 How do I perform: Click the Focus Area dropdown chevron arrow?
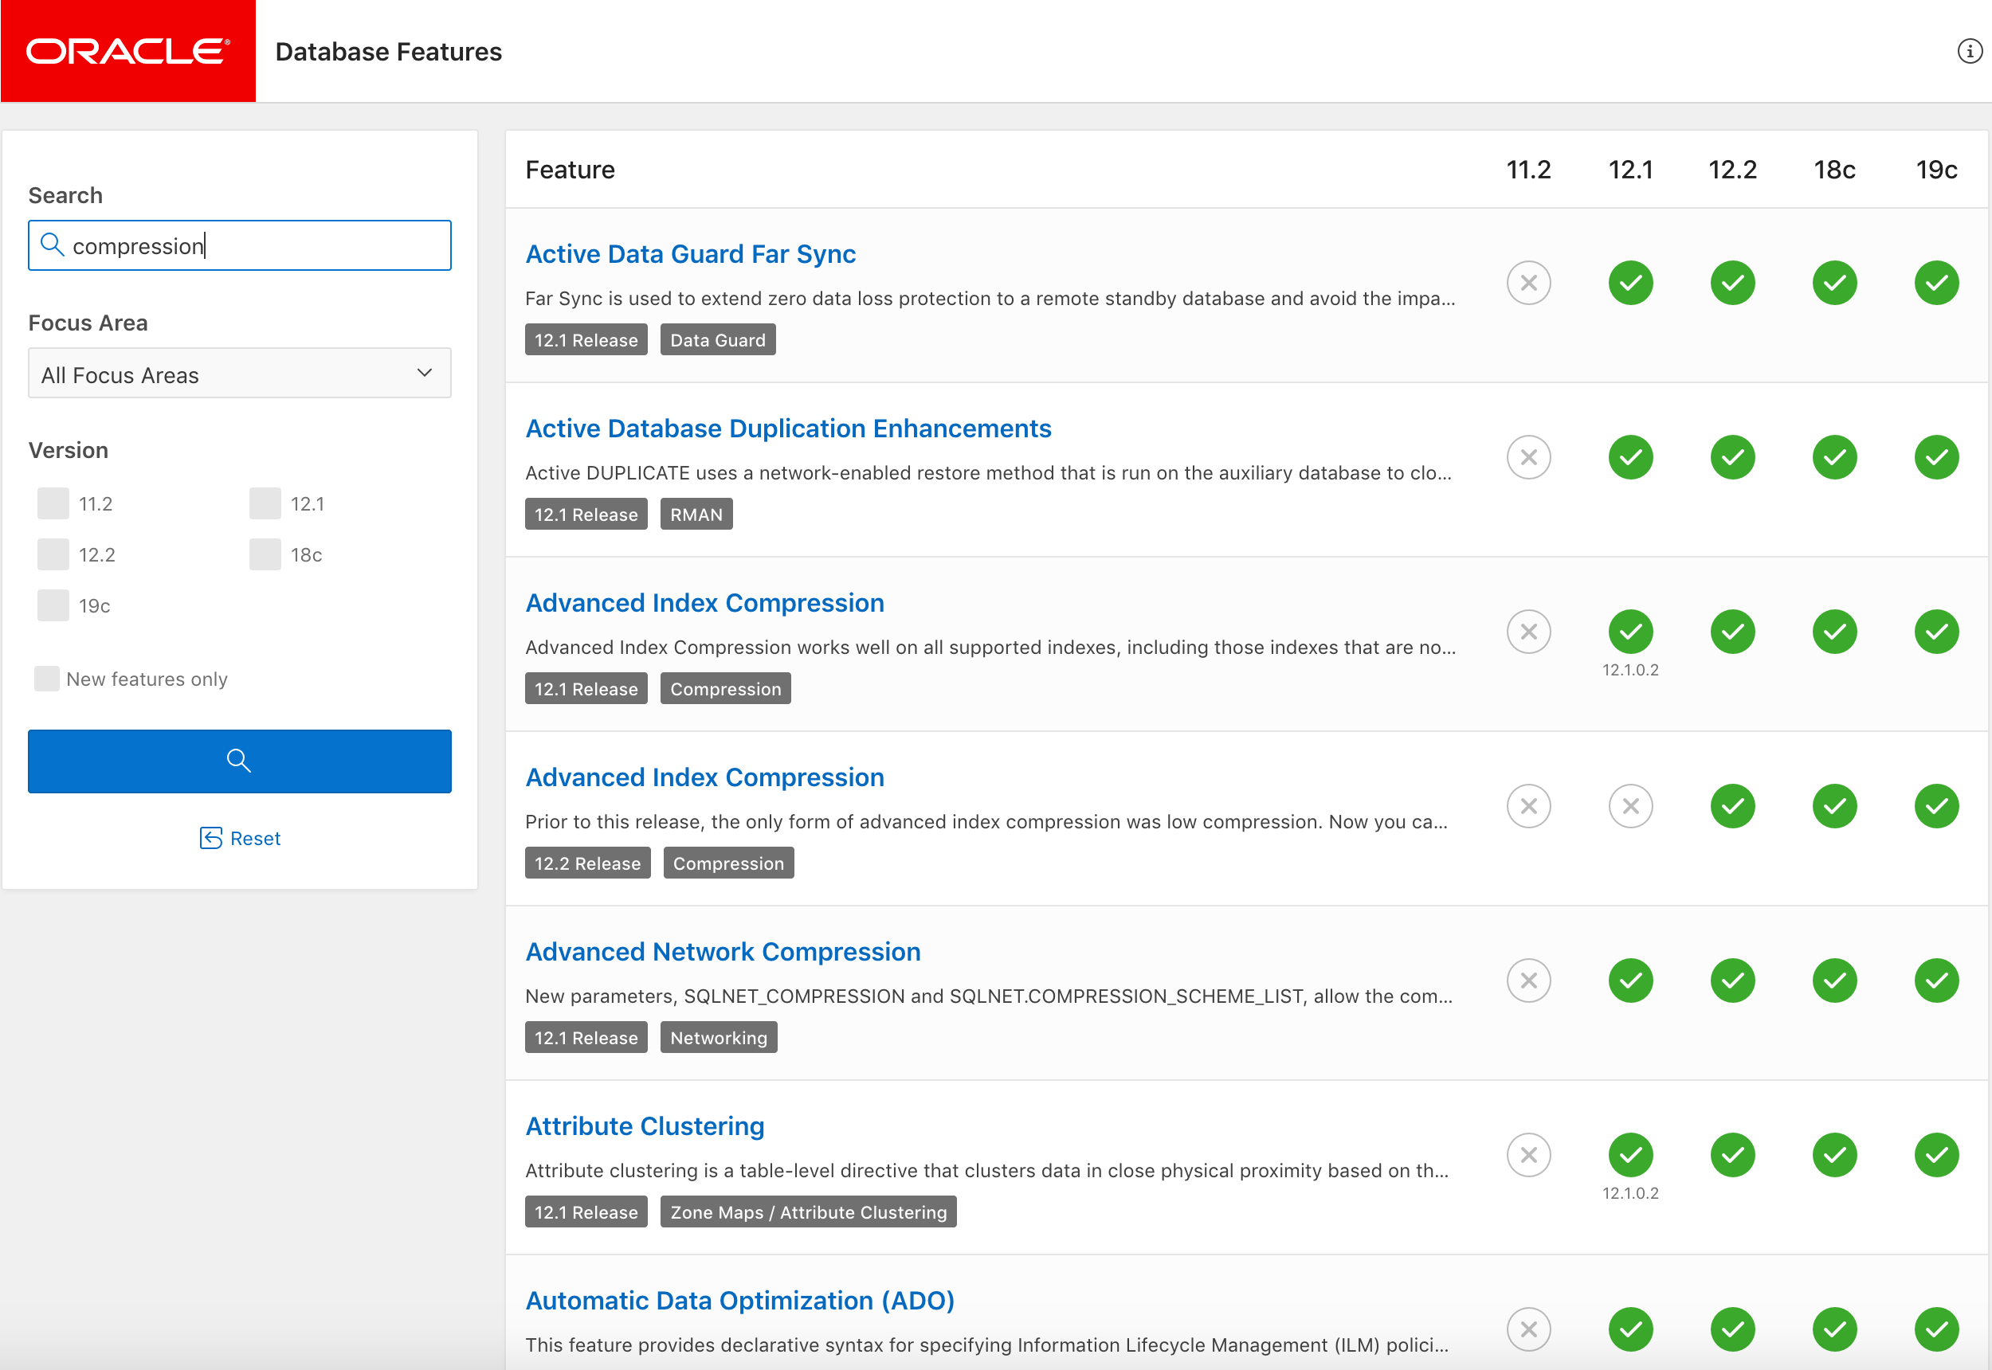(x=424, y=373)
